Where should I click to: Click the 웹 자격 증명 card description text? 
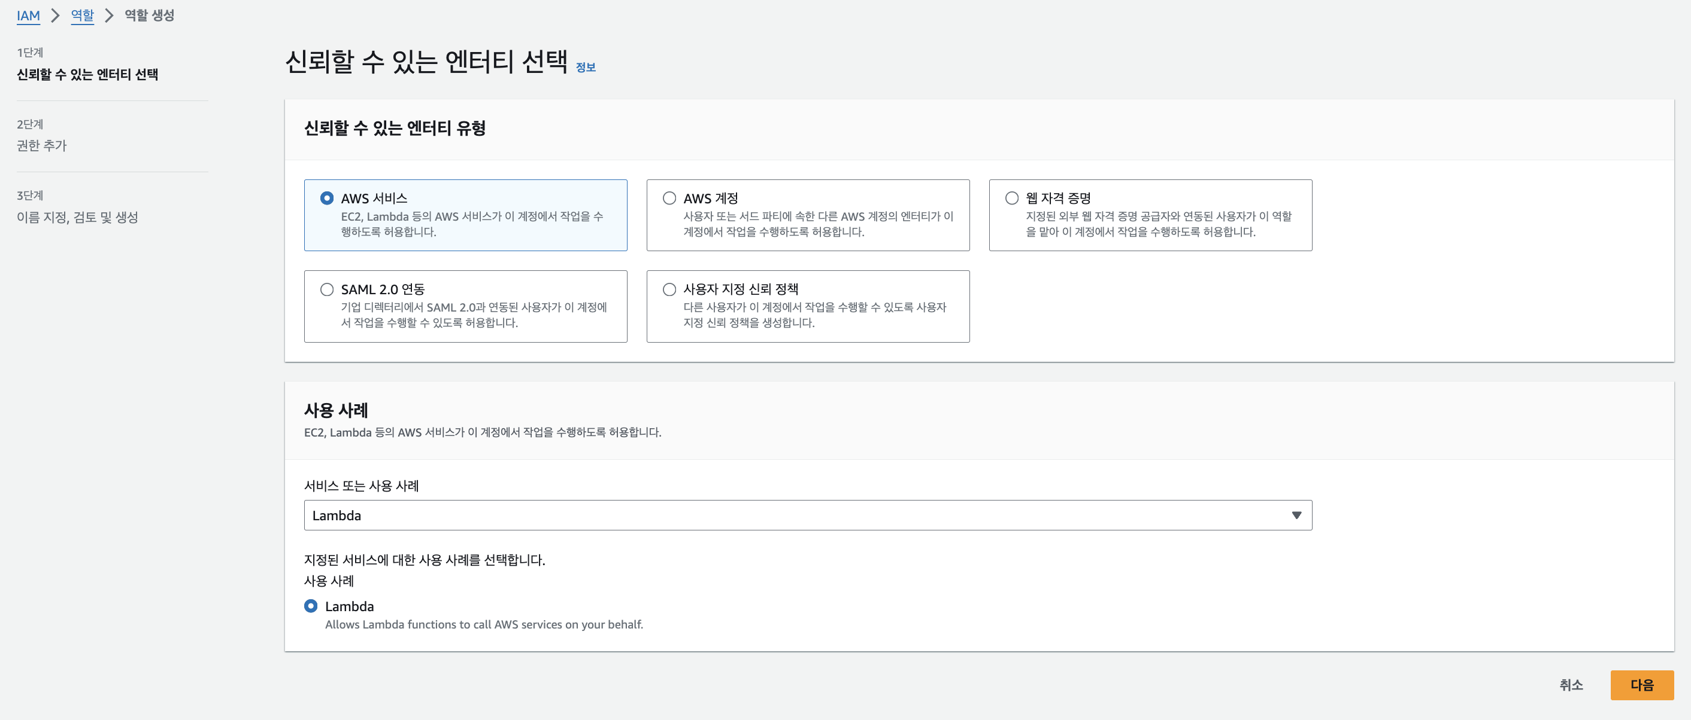point(1159,224)
